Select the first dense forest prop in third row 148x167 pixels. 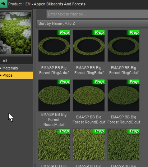pyautogui.click(x=54, y=144)
